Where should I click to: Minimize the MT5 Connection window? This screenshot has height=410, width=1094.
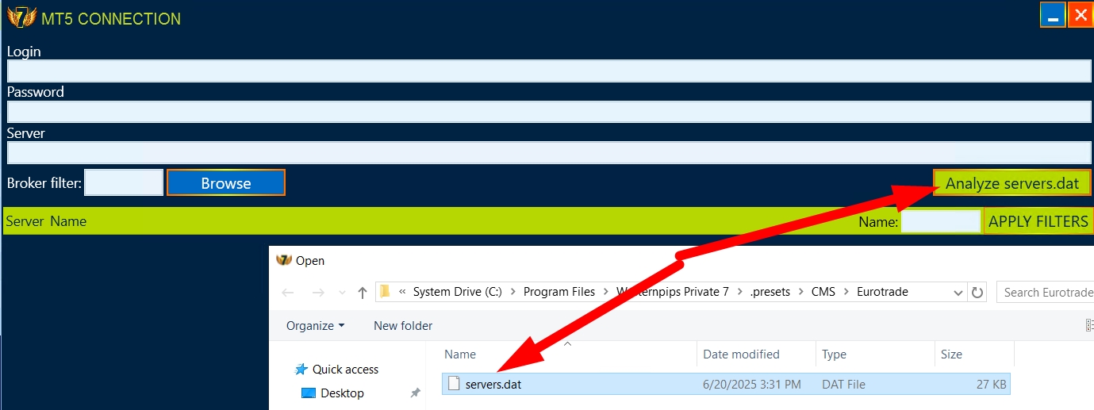tap(1053, 15)
